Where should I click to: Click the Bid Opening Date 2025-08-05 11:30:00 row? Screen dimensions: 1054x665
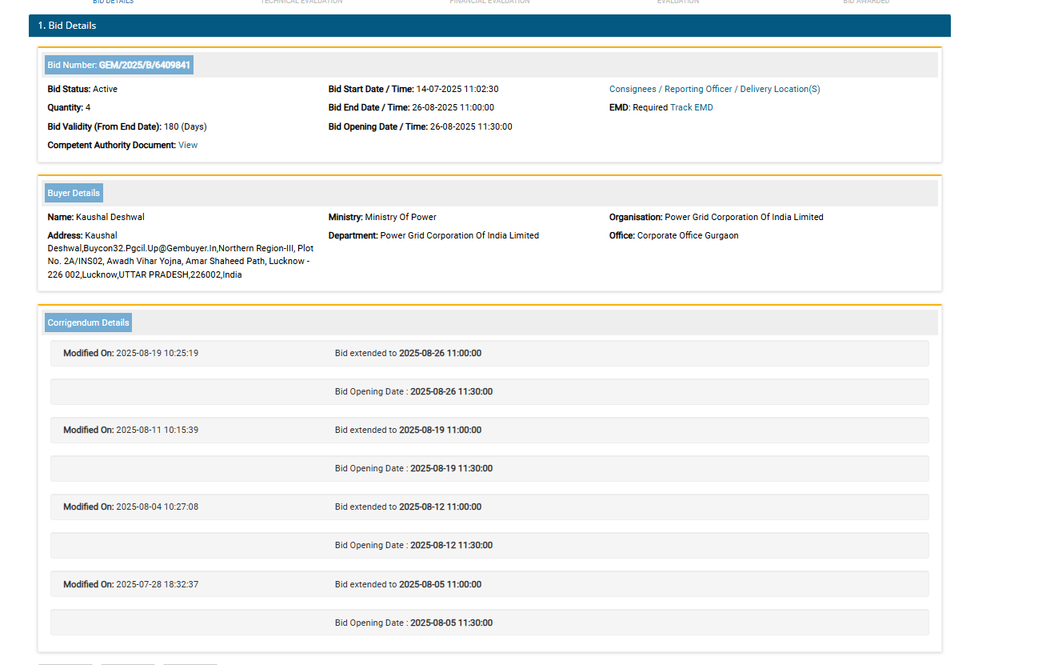(489, 623)
